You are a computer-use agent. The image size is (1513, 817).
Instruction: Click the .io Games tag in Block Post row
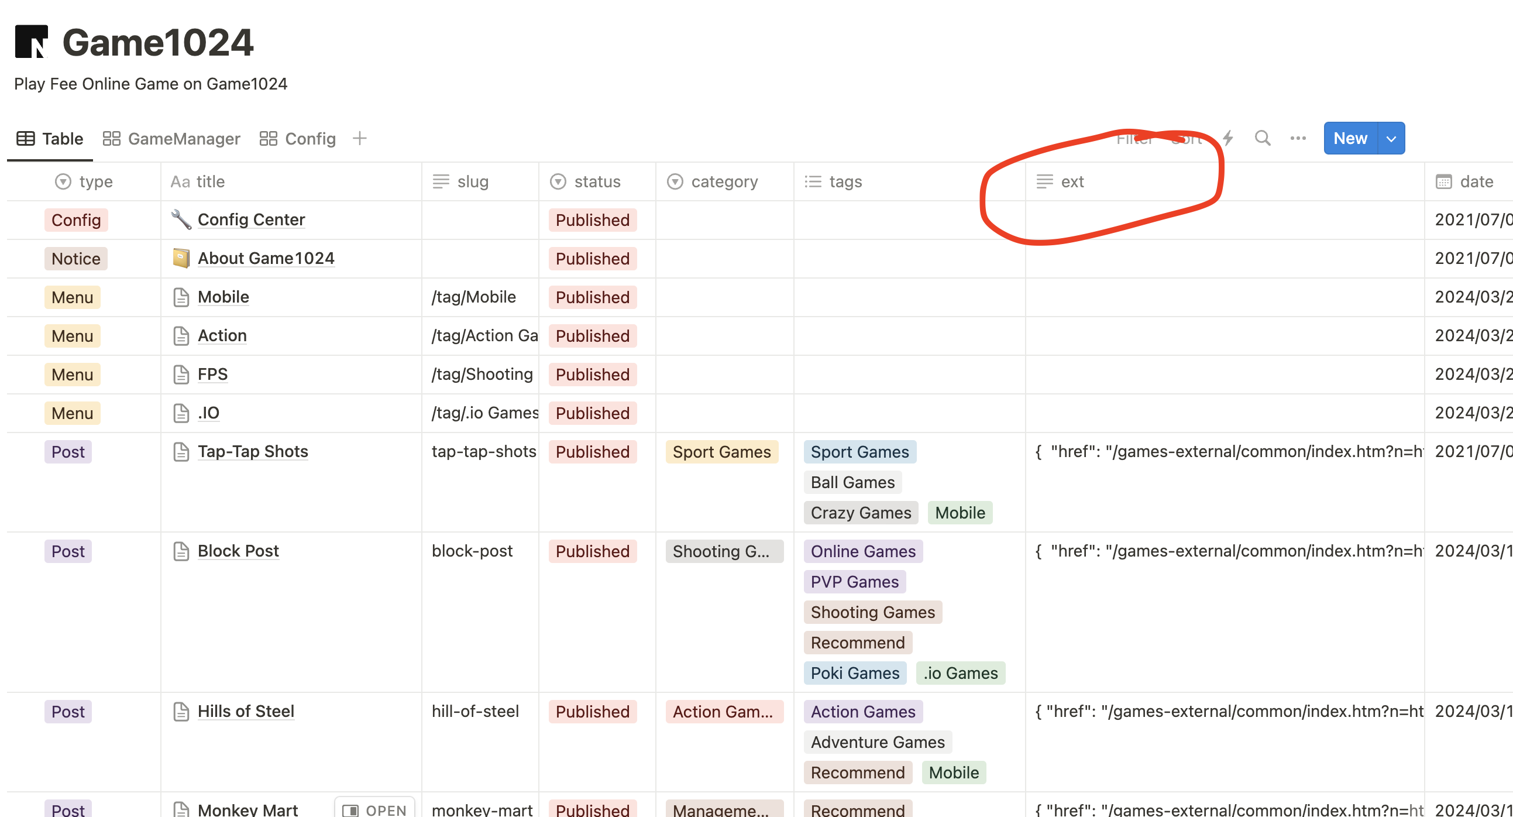960,674
